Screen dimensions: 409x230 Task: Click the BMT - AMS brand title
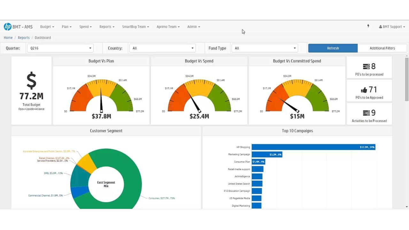[x=23, y=27]
